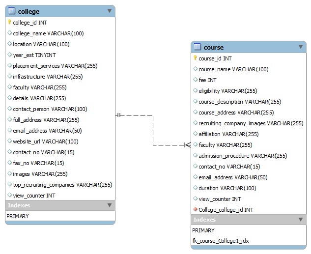311x254 pixels.
Task: Select the contact_no VARCHAR(15) column in college
Action: click(x=44, y=152)
